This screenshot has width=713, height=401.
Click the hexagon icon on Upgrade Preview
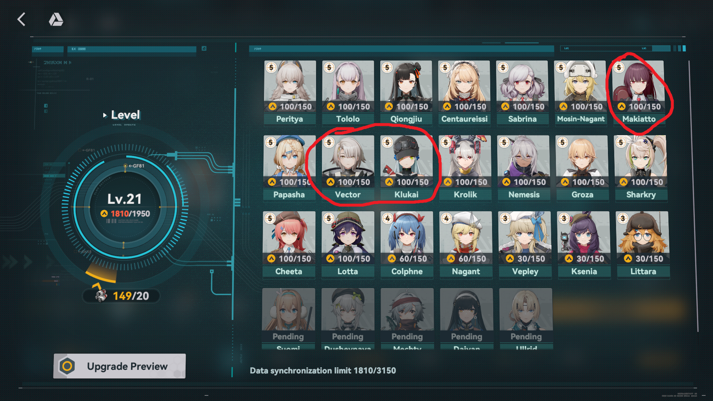[67, 366]
